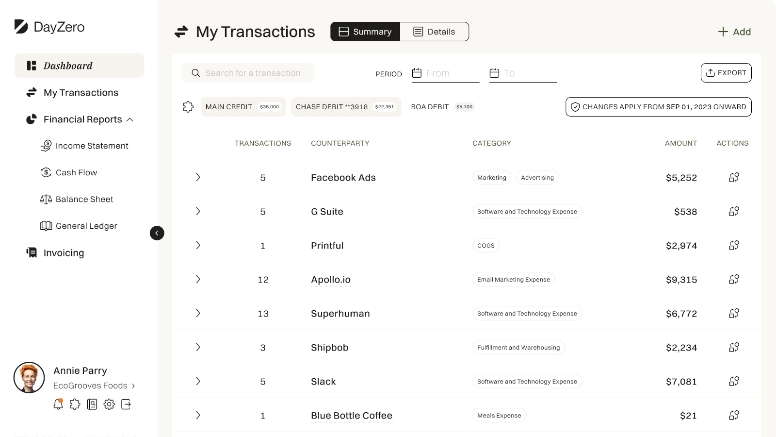The height and width of the screenshot is (437, 776).
Task: Click the puzzle icon beside Main Credit
Action: click(x=188, y=107)
